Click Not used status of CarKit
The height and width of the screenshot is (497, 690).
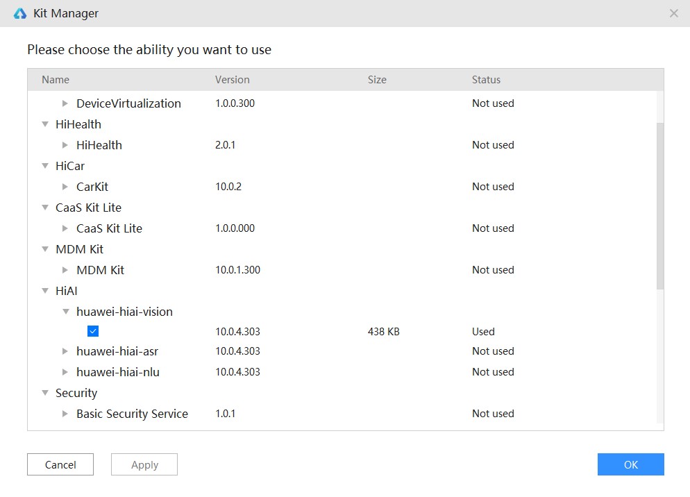pos(493,186)
